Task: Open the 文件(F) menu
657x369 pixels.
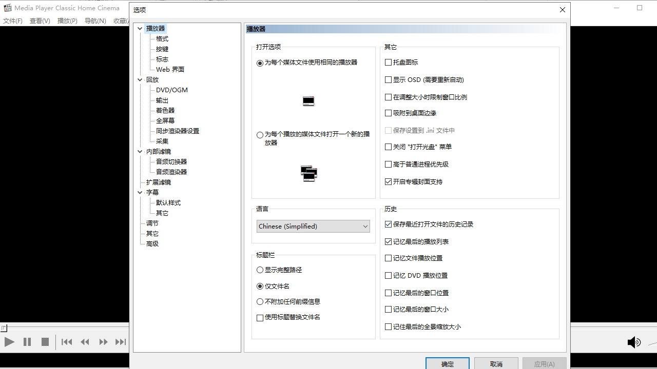Action: [x=12, y=20]
